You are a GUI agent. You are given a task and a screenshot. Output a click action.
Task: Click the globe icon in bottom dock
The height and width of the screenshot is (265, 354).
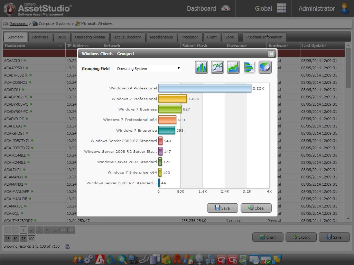point(199,259)
